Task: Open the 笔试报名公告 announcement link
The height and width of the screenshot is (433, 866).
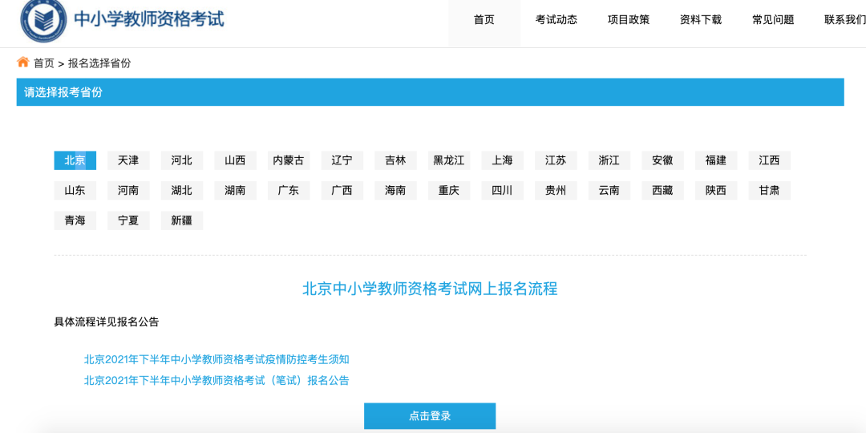Action: coord(216,380)
